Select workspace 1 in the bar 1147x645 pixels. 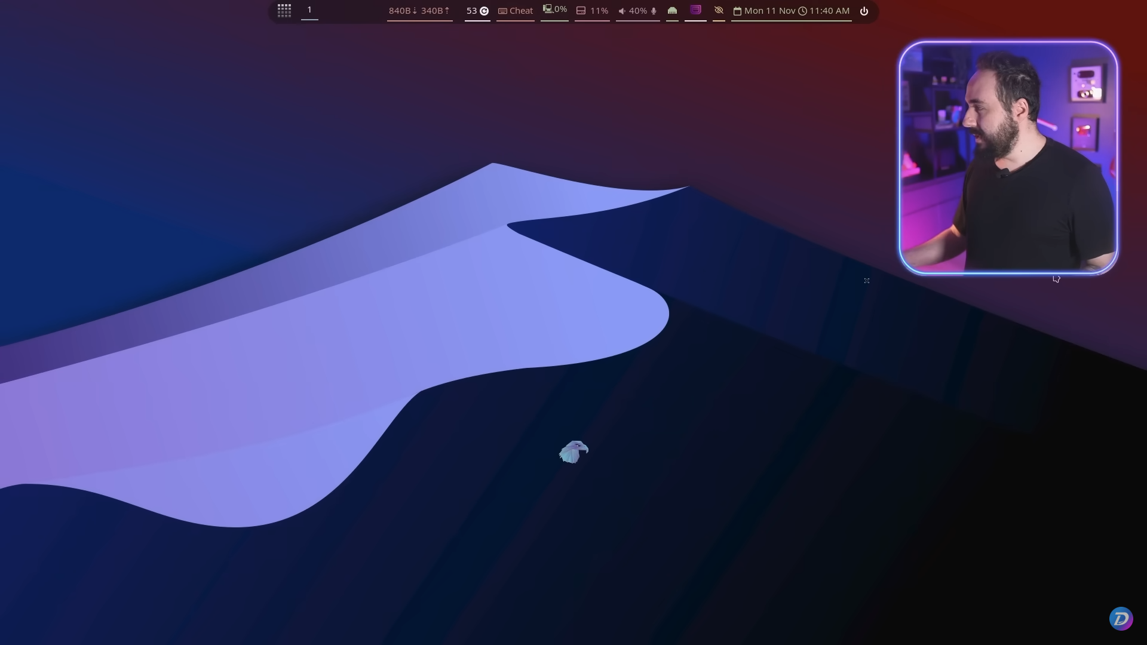(x=309, y=10)
